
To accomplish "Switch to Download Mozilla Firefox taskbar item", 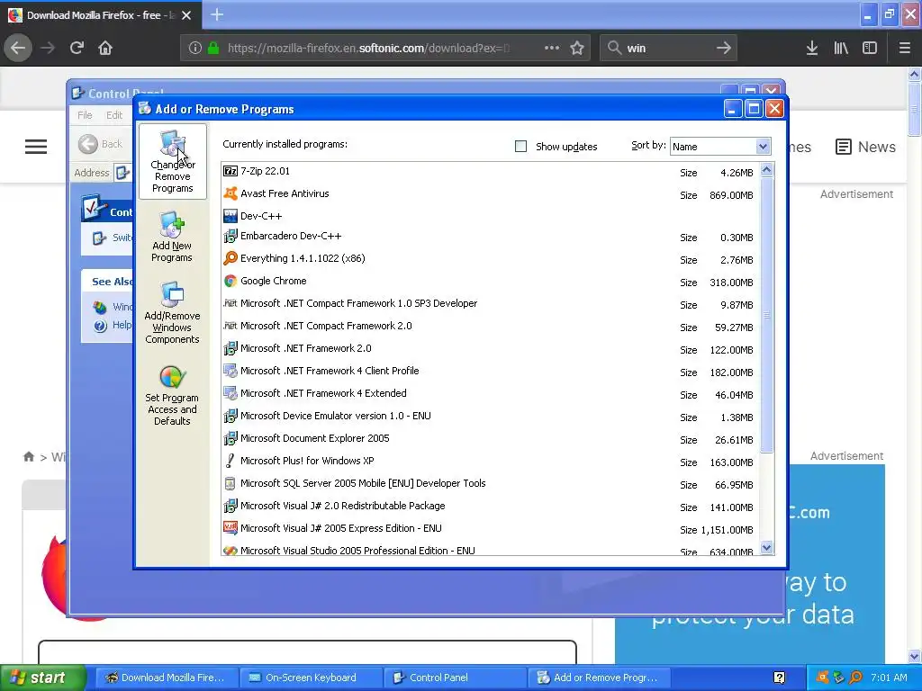I will [x=166, y=678].
